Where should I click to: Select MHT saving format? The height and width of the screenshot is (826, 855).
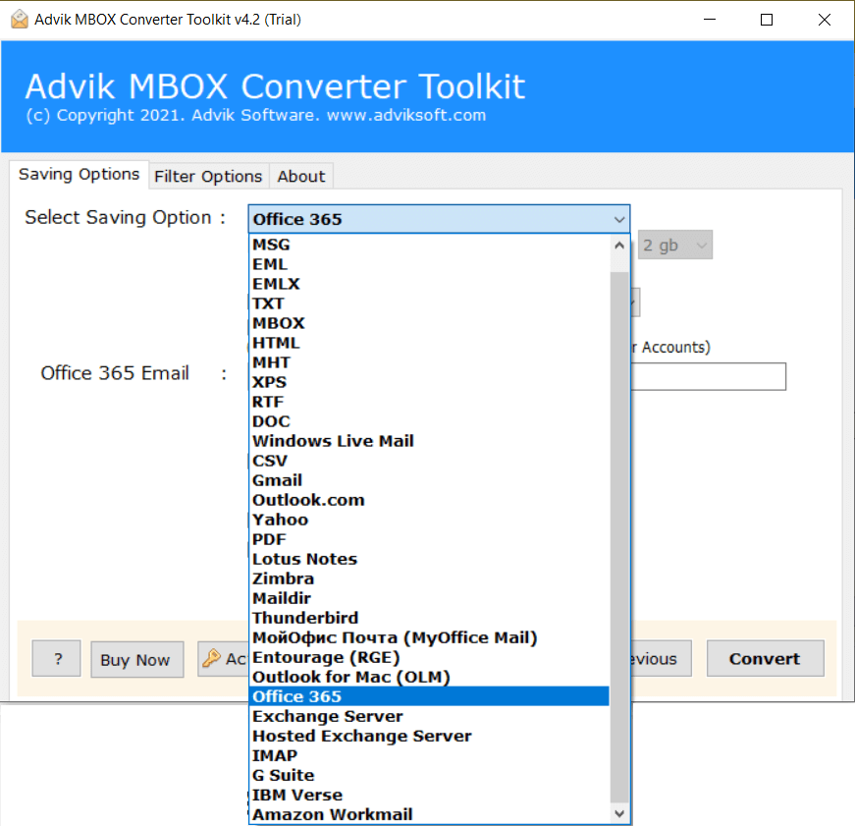[x=429, y=362]
